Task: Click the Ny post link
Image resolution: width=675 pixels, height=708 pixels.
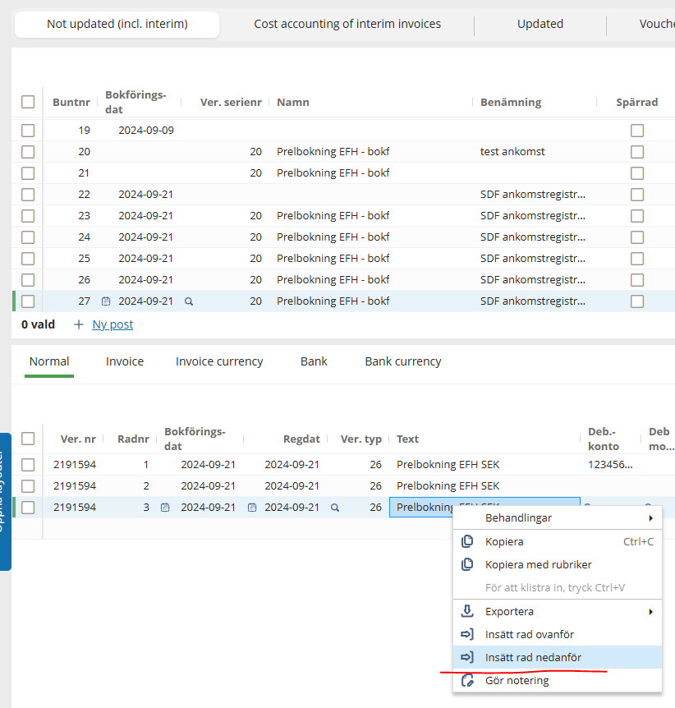Action: 112,324
